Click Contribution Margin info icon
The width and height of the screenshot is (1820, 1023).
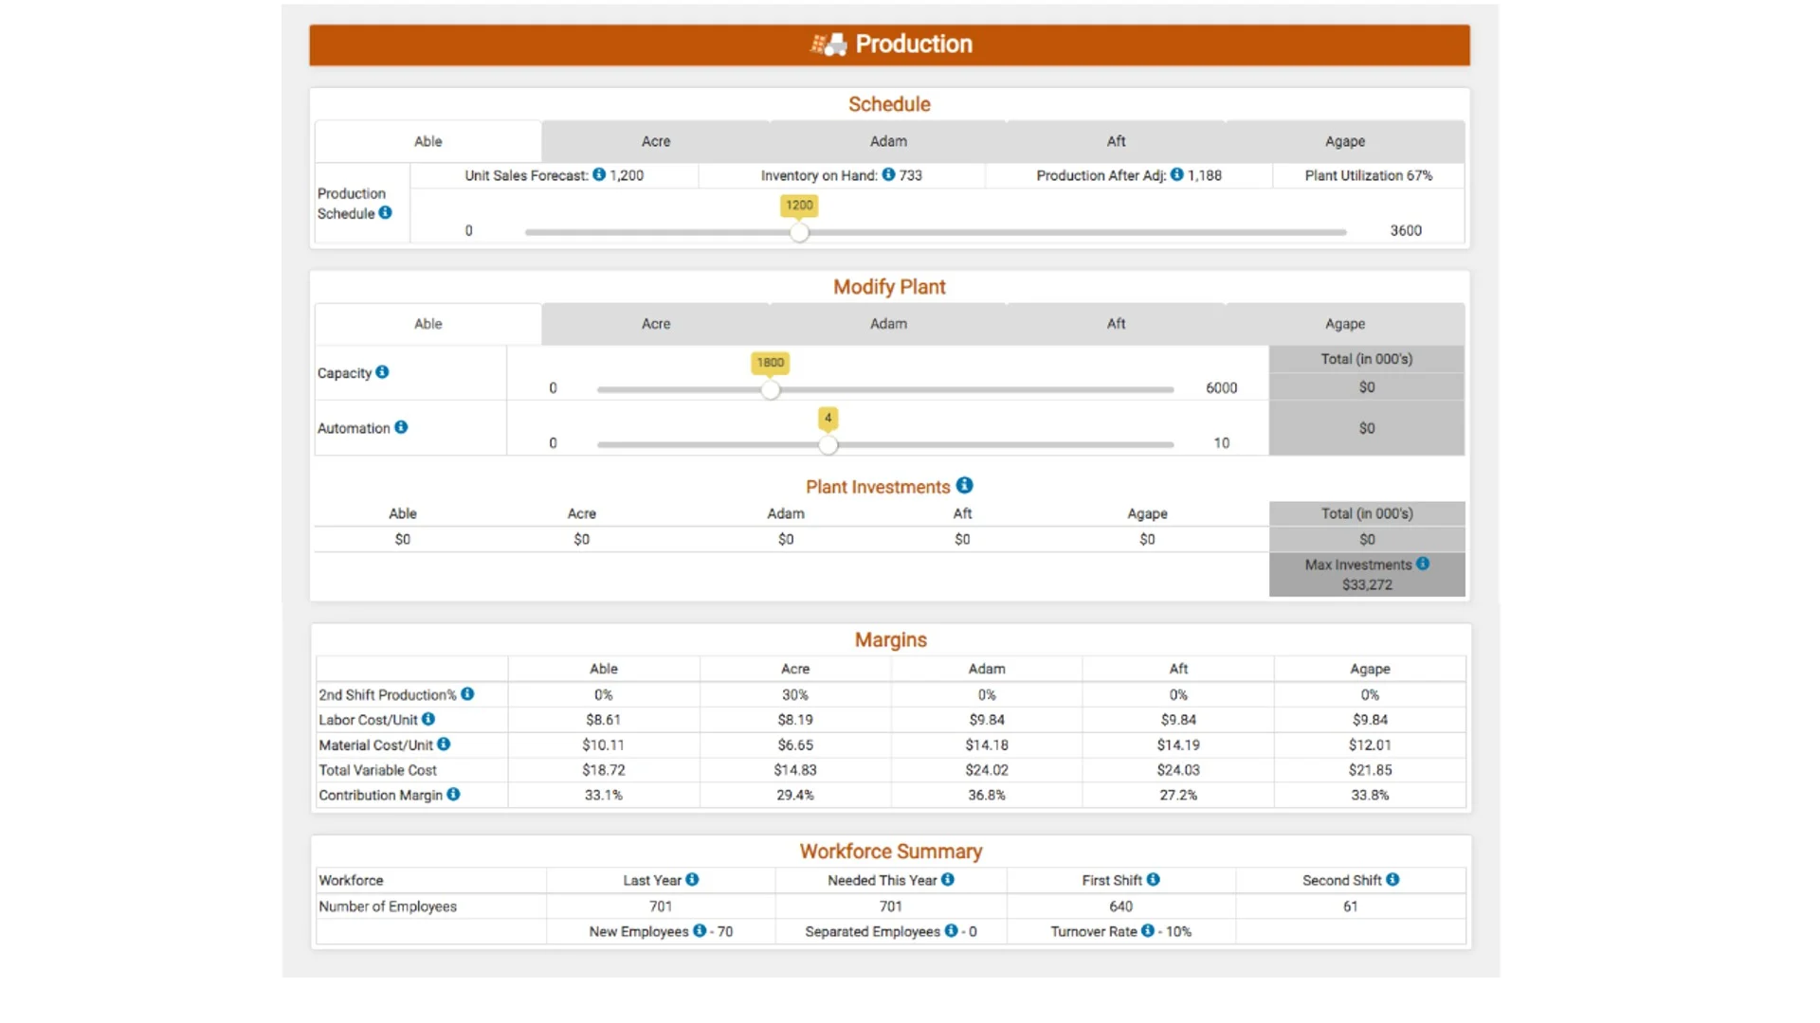(x=453, y=794)
